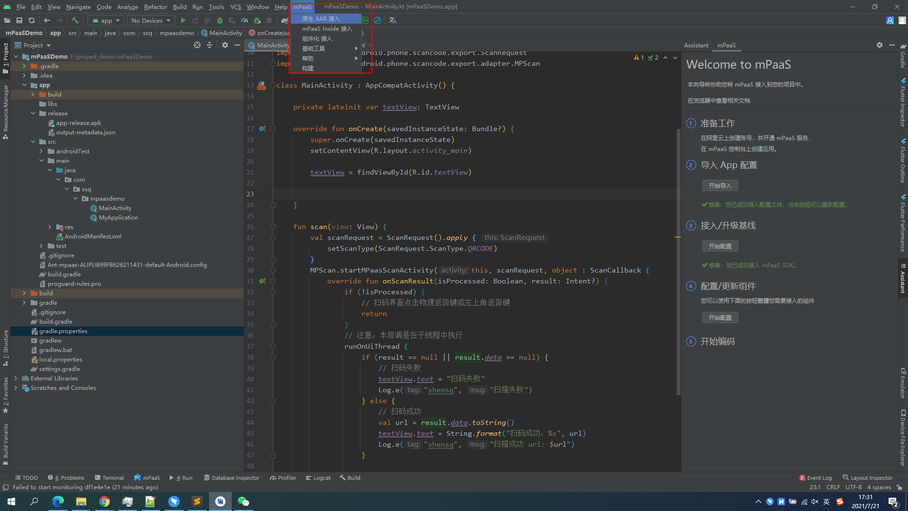Click the Profile app gauge icon
Screen dimensions: 908x511
coord(244,20)
